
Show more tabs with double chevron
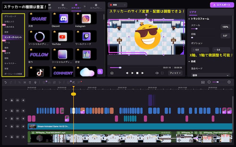click(x=85, y=6)
